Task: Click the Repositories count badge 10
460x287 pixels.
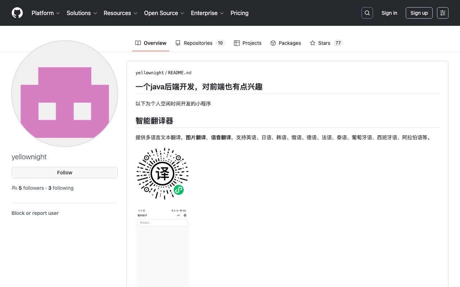Action: [x=220, y=43]
